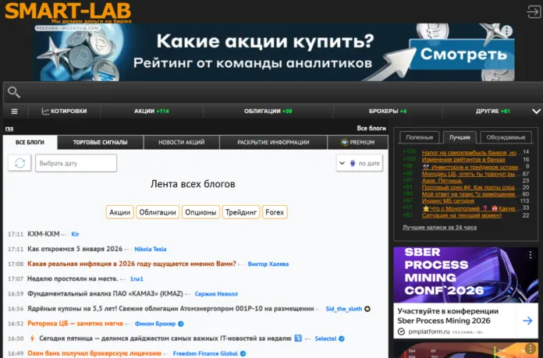Switch to the Все блоги tab
The width and height of the screenshot is (543, 358).
click(30, 142)
